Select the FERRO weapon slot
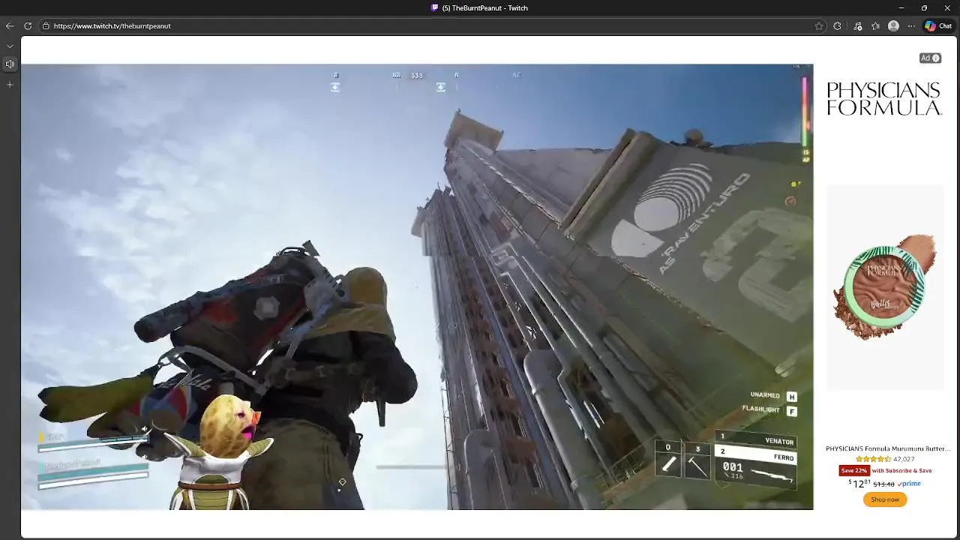 [754, 454]
